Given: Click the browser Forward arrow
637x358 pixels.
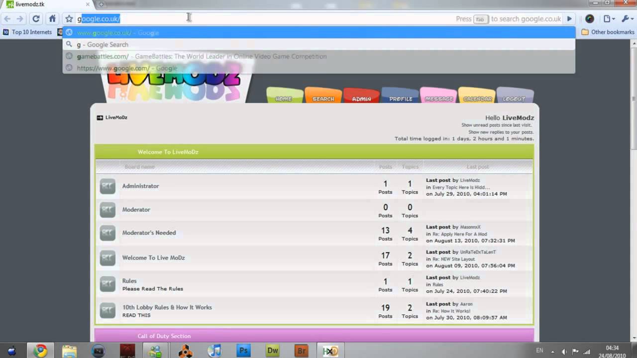Looking at the screenshot, I should tap(20, 19).
